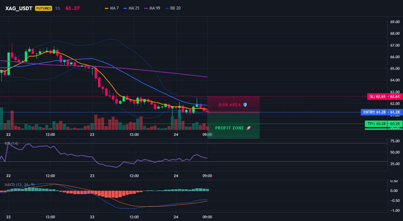Toggle the MA 25 legend item
This screenshot has height=221, width=403.
131,8
